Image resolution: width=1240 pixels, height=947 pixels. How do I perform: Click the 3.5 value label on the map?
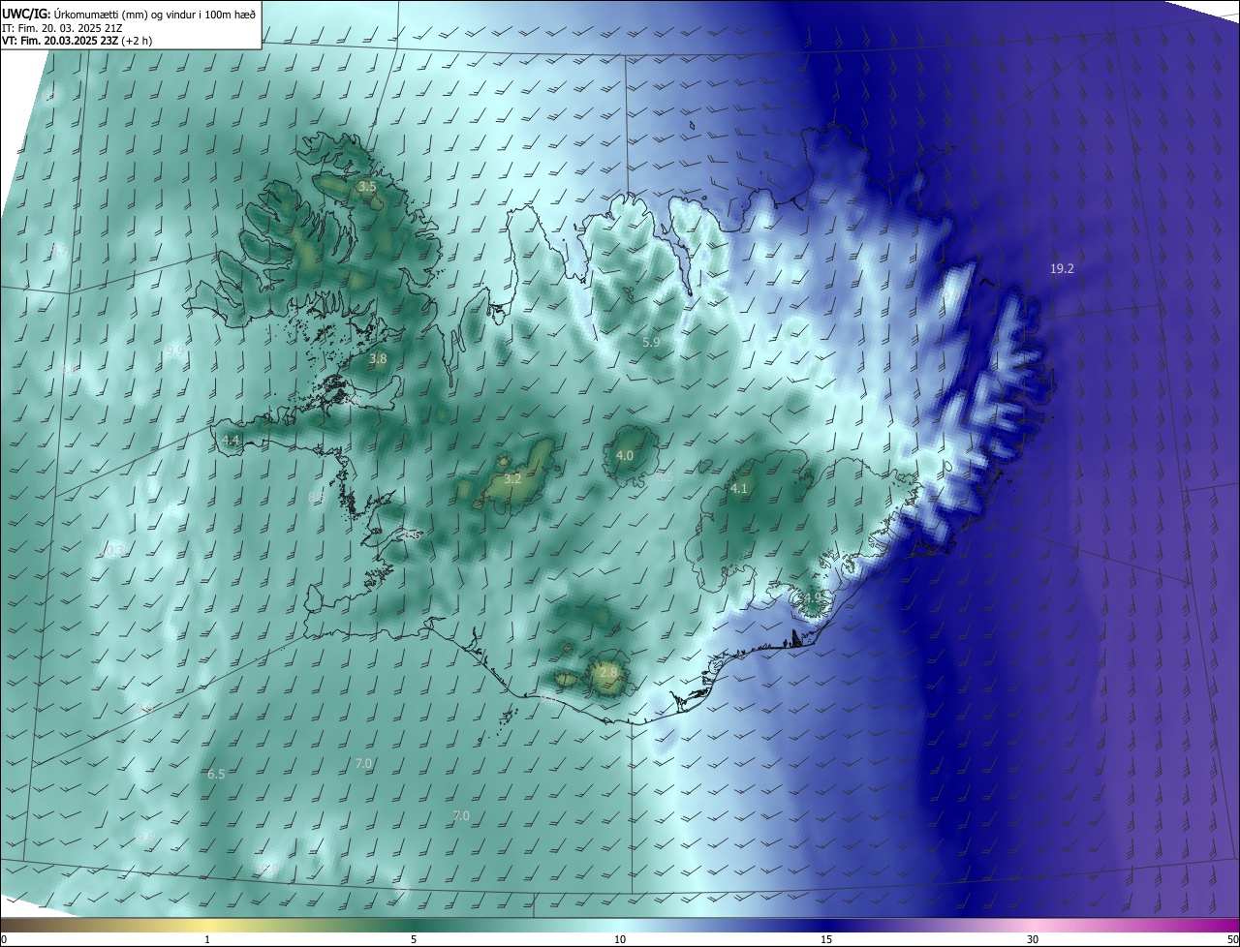coord(366,186)
